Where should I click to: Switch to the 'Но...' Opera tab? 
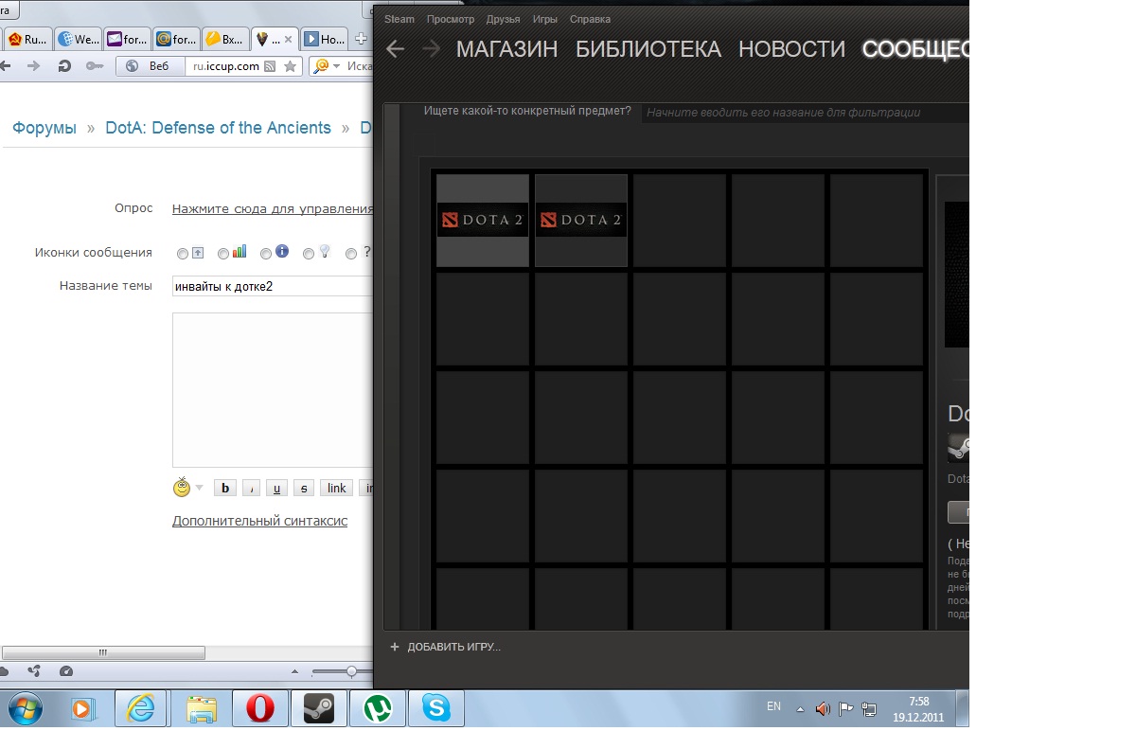(x=324, y=39)
